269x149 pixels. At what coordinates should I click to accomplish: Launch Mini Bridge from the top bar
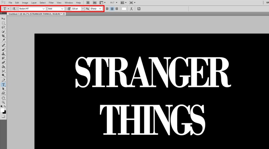(95, 3)
